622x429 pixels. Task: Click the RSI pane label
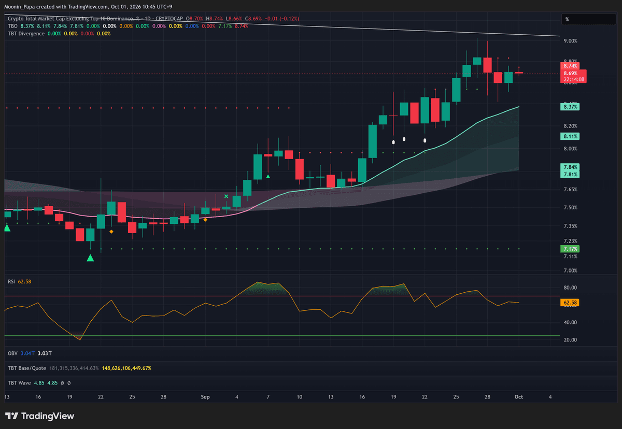[11, 281]
